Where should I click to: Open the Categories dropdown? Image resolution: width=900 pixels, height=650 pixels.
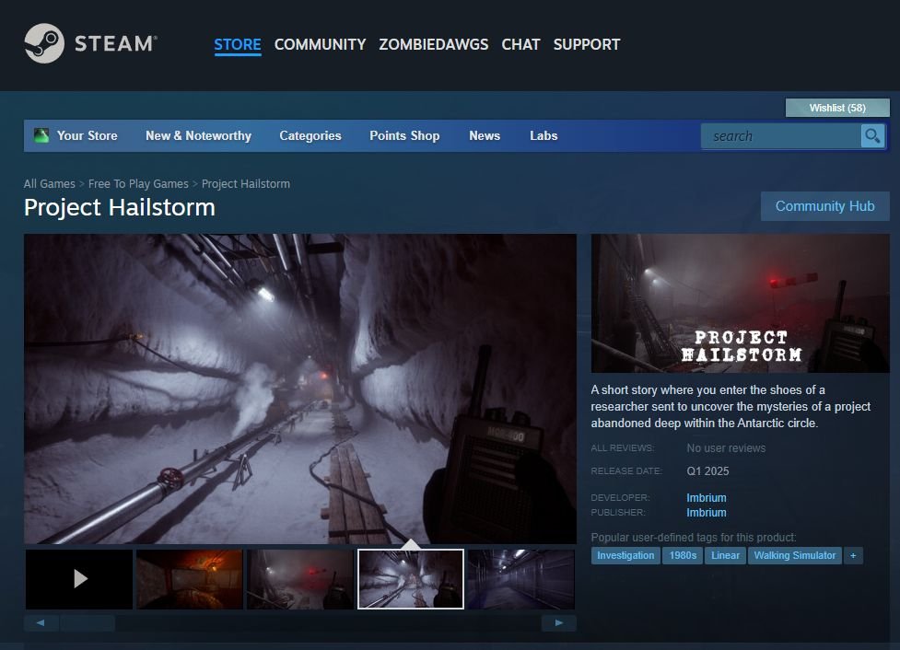click(x=310, y=135)
